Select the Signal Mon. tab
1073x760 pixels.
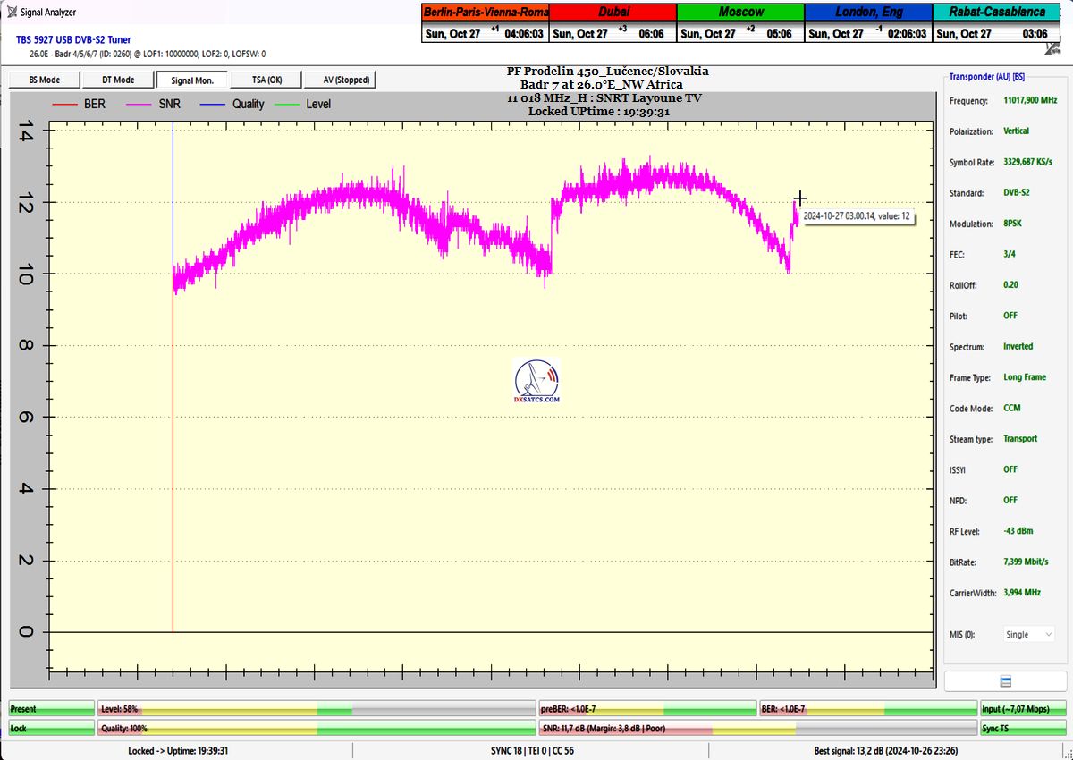tap(191, 80)
